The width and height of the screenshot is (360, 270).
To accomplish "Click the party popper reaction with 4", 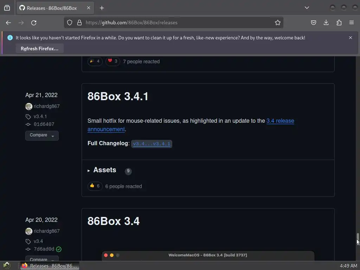I will point(95,61).
